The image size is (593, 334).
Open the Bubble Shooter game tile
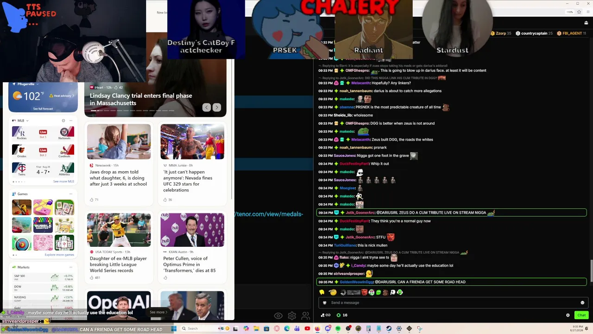point(43,225)
